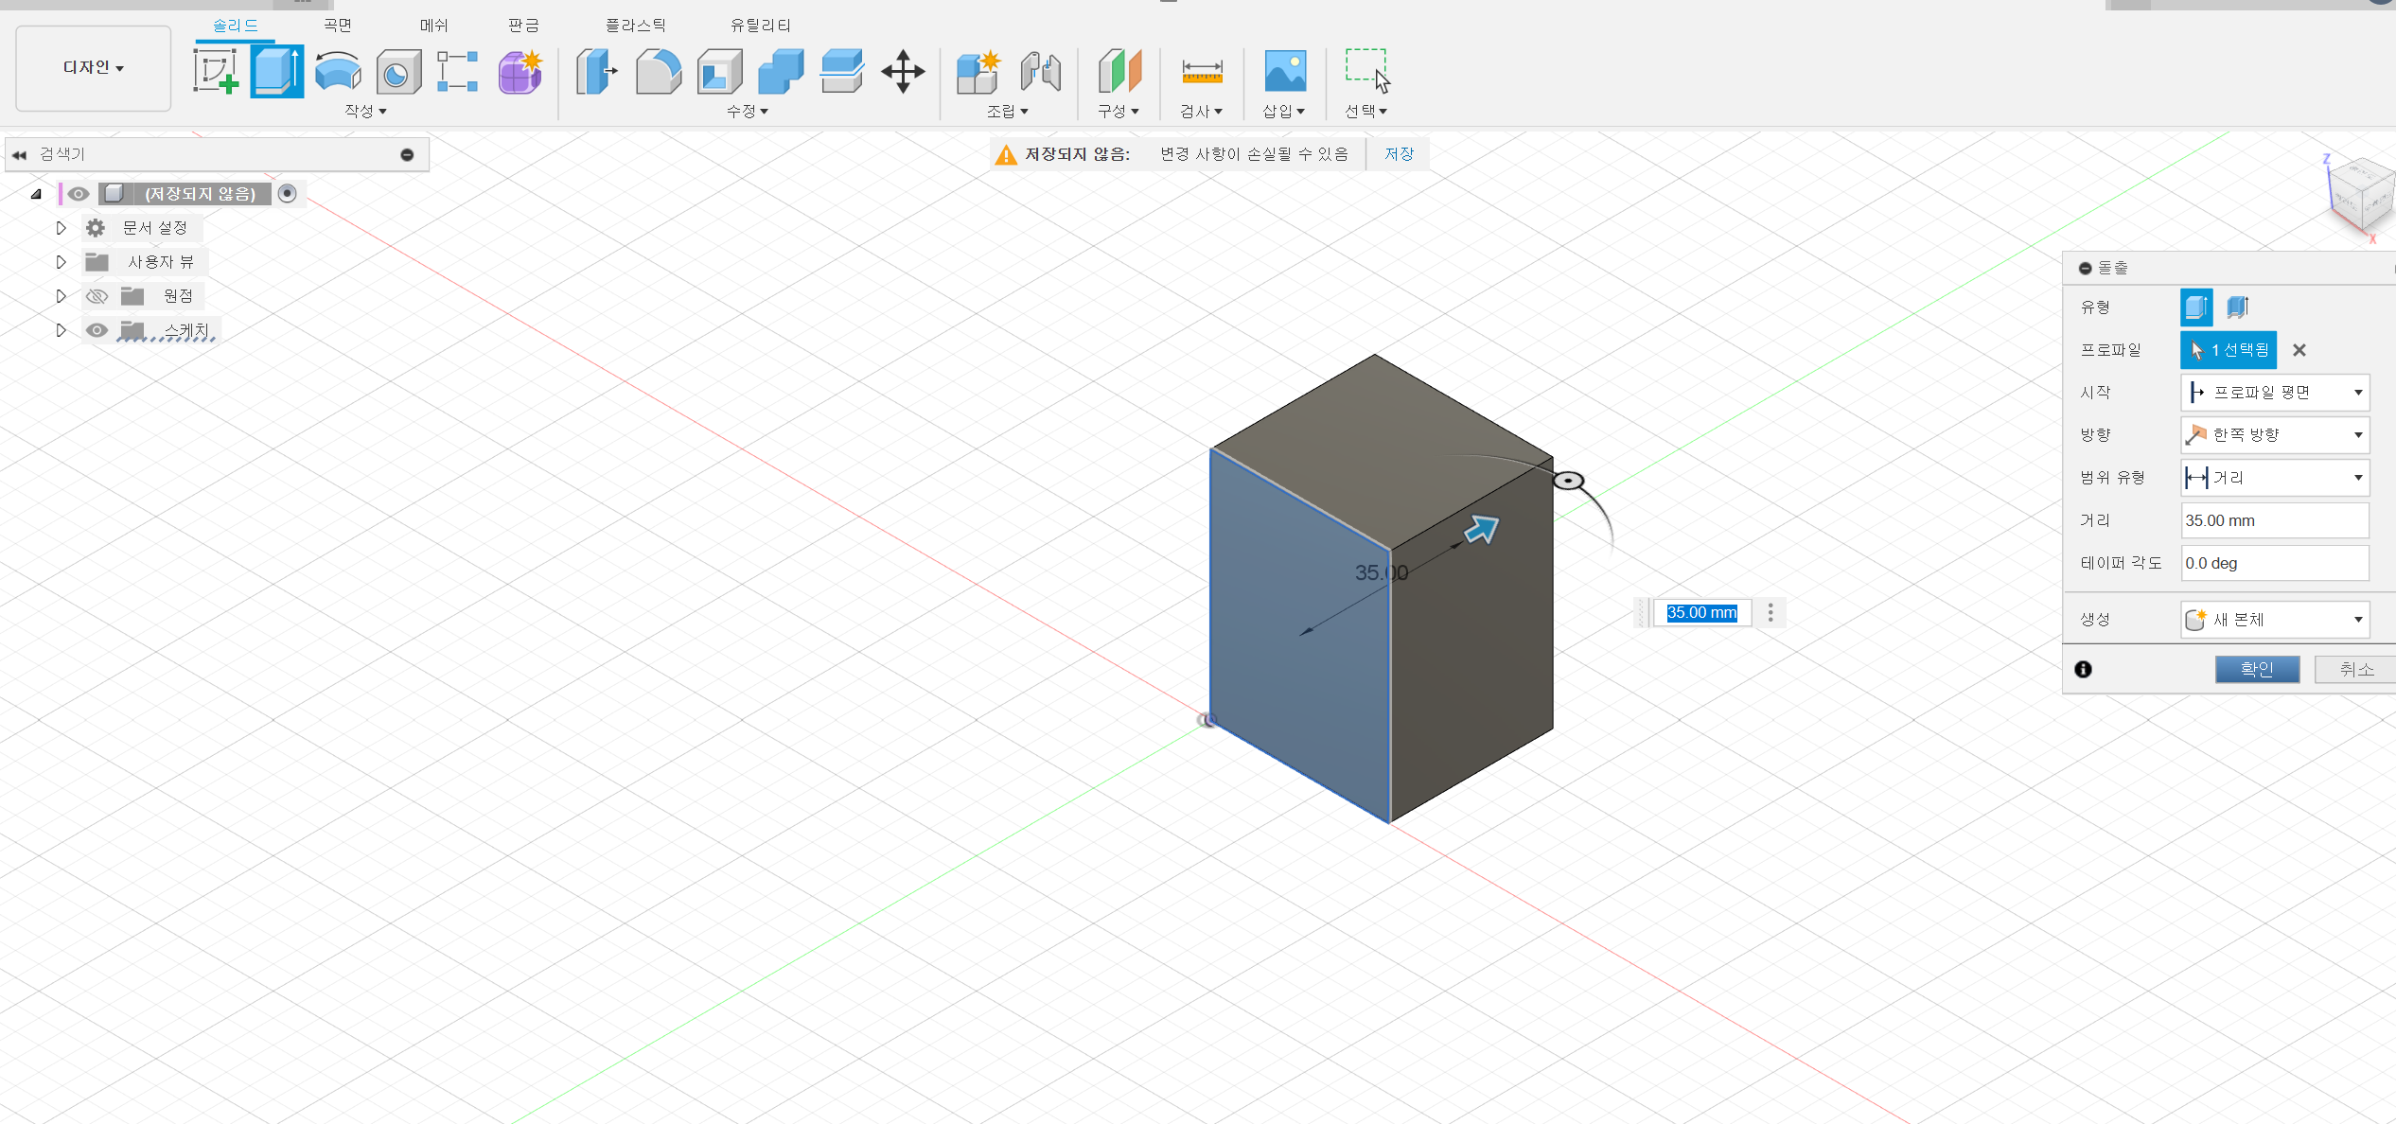
Task: Switch to the 곡면 tab
Action: [x=338, y=26]
